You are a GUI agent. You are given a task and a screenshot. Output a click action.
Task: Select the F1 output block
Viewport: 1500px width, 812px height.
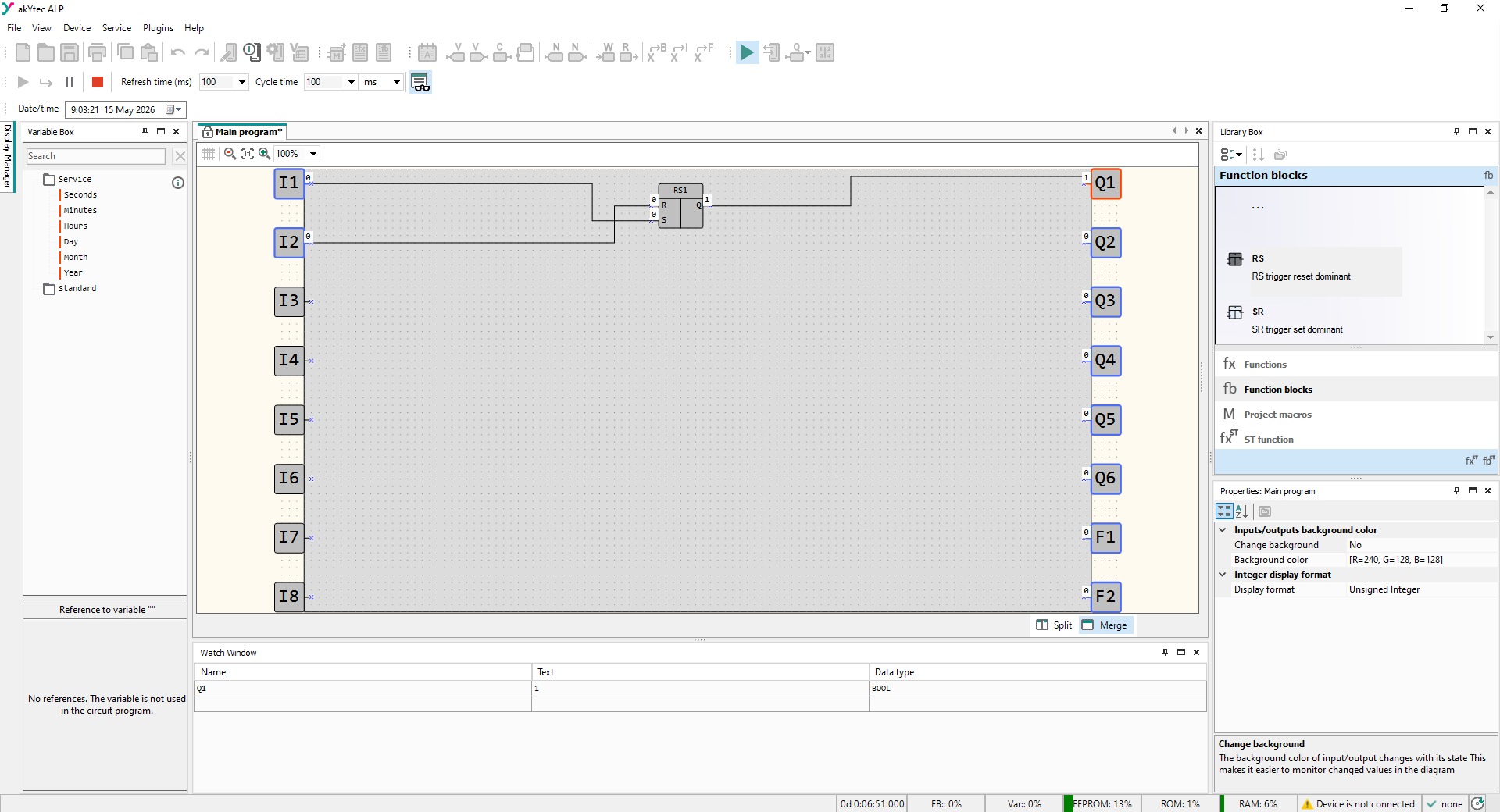click(x=1105, y=538)
